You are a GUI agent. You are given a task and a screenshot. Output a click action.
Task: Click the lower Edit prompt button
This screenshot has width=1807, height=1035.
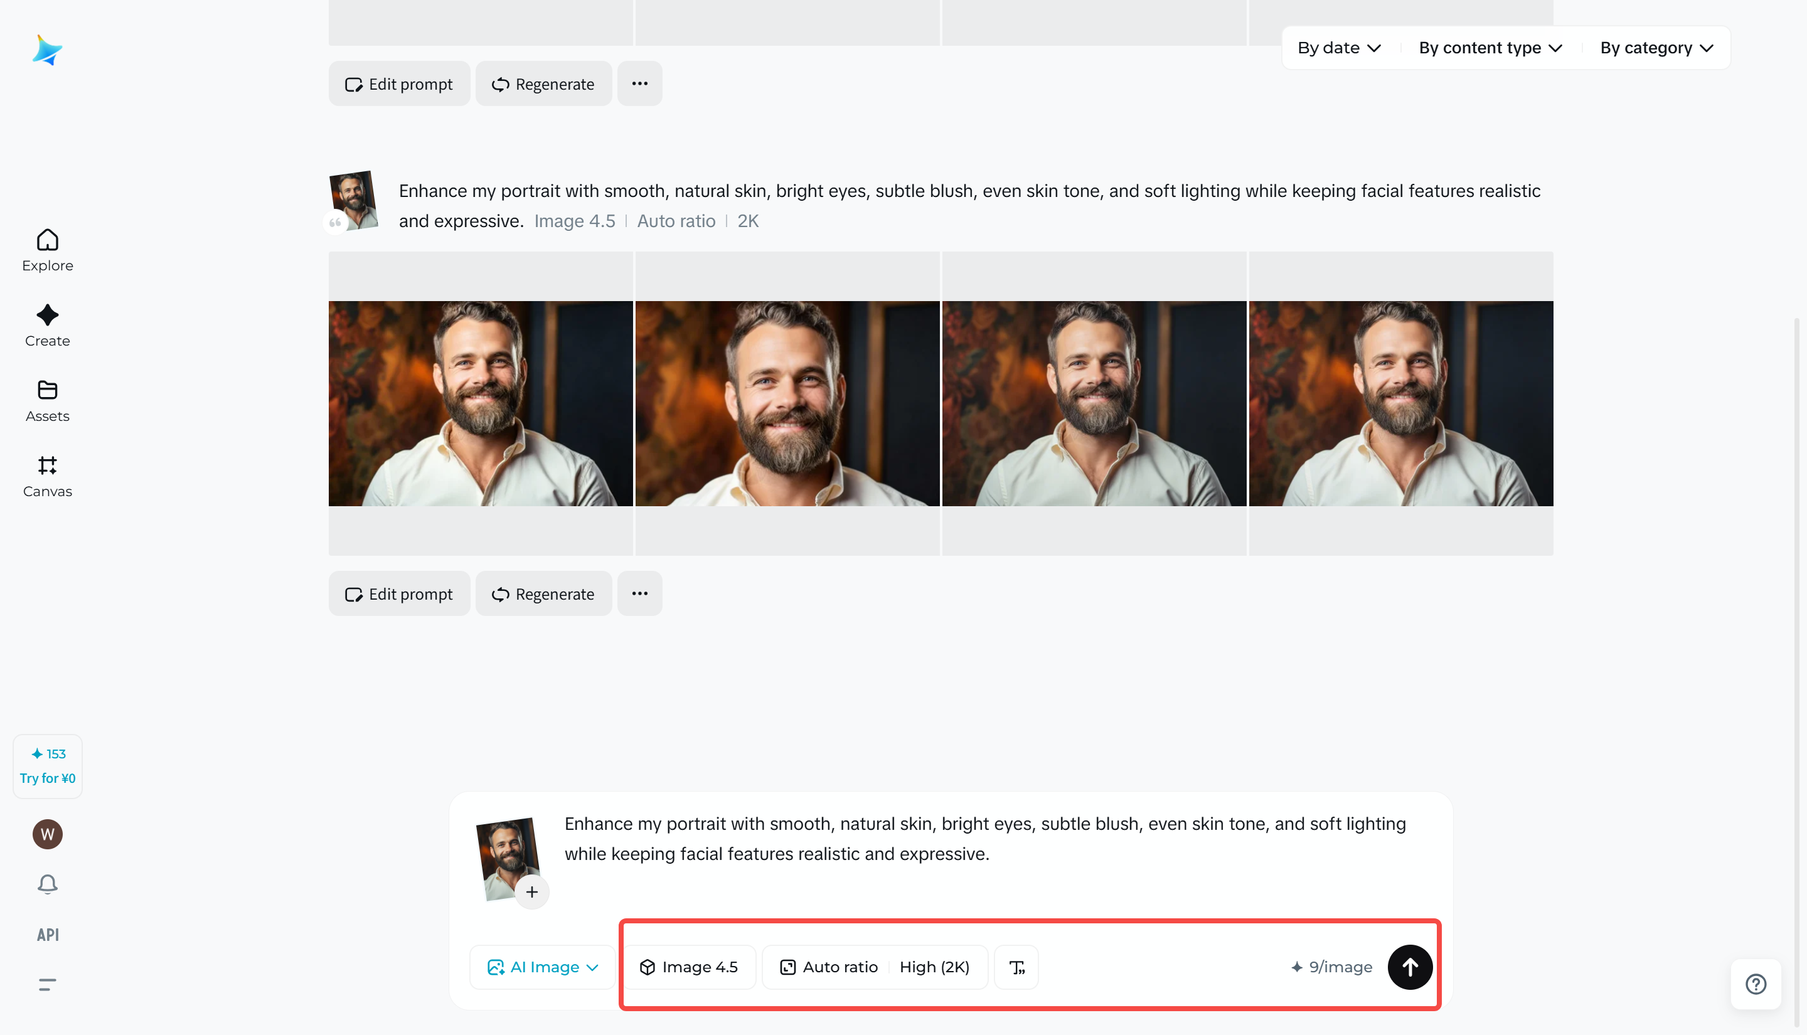pyautogui.click(x=399, y=593)
